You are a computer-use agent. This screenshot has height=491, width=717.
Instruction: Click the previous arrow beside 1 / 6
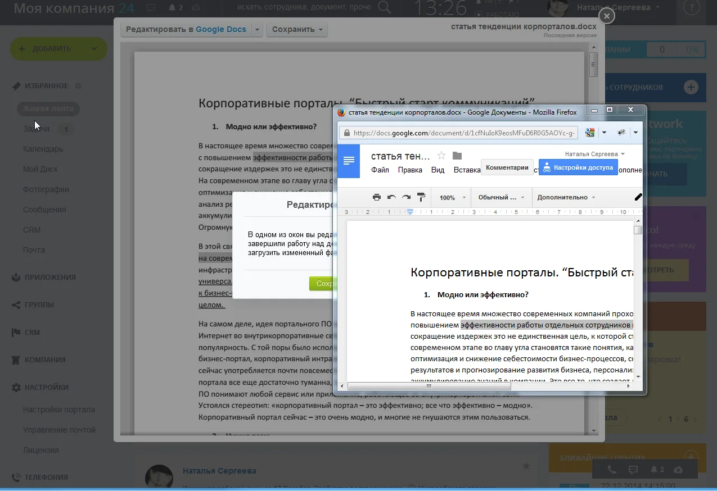pyautogui.click(x=660, y=419)
